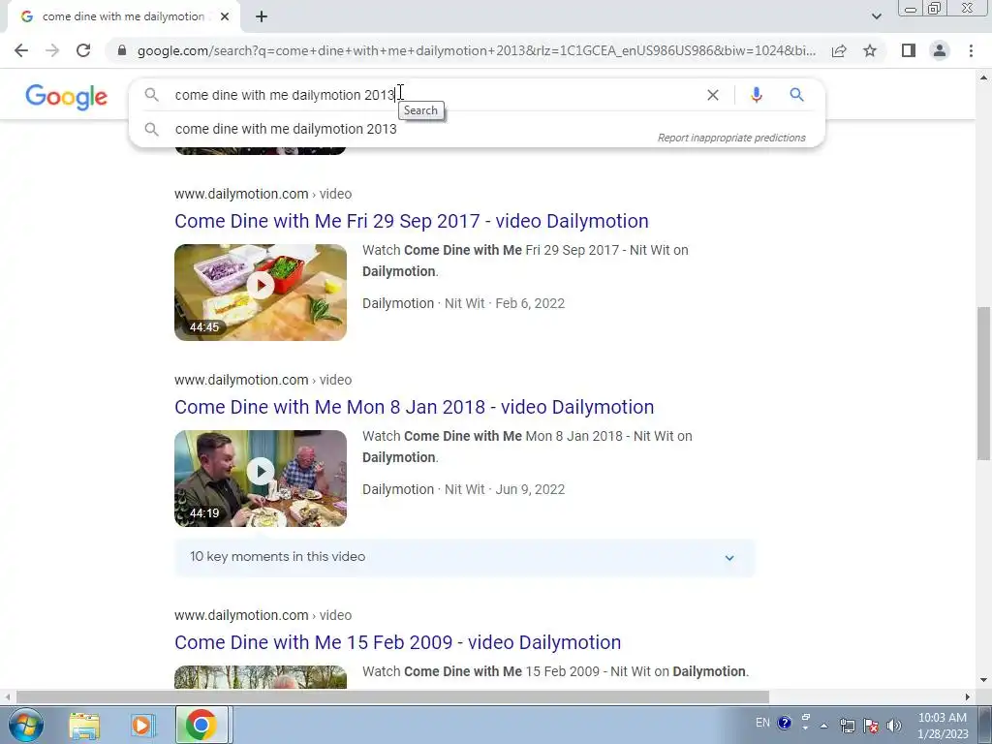The height and width of the screenshot is (744, 992).
Task: Clear the search box with the X icon
Action: pos(712,95)
